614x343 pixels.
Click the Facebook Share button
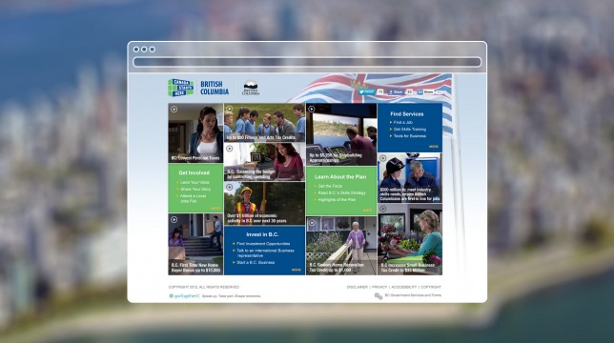pos(396,91)
